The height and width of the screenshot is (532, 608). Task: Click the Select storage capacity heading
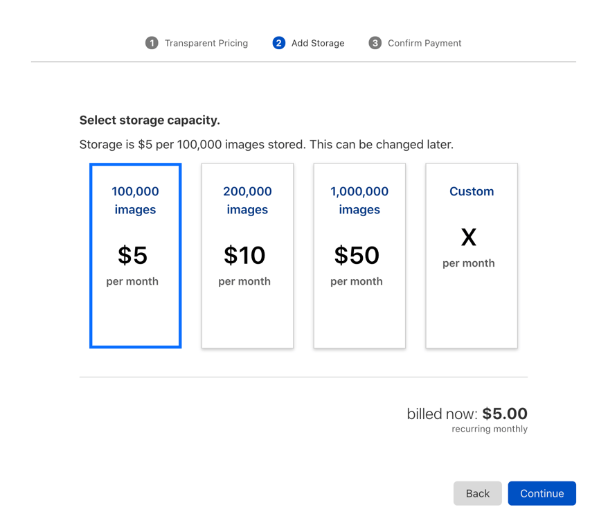click(x=150, y=120)
